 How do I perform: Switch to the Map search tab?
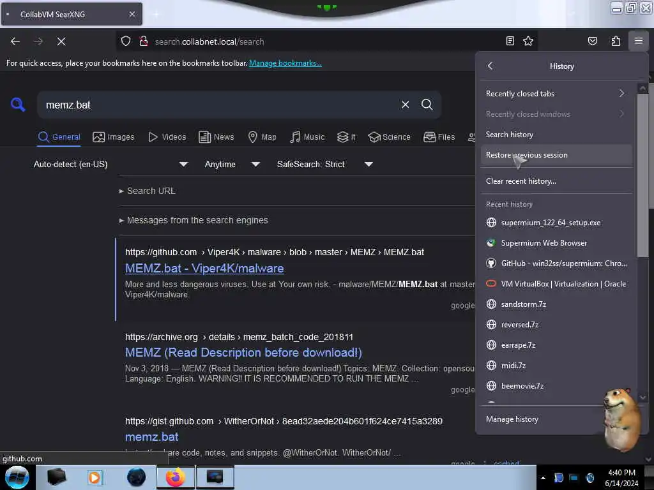click(x=262, y=137)
